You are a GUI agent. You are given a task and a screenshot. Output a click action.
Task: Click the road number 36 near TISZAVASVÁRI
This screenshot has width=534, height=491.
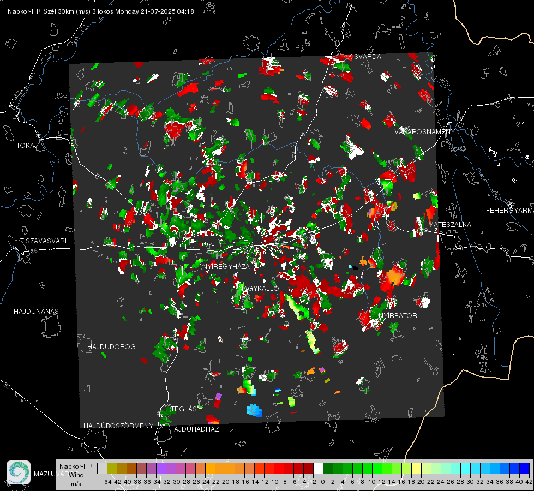click(34, 251)
